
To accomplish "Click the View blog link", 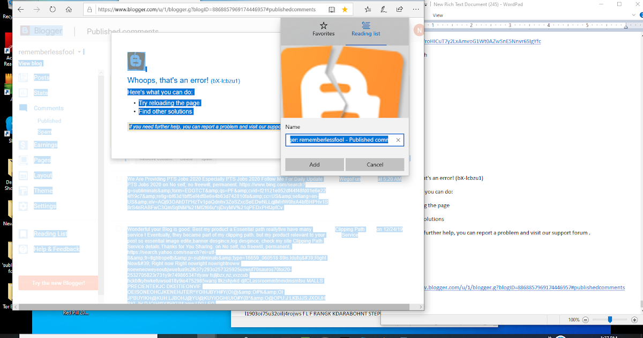I will [30, 63].
